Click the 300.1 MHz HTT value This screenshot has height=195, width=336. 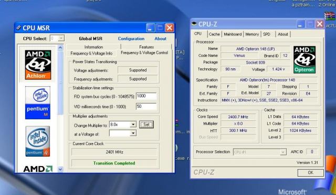coord(238,130)
